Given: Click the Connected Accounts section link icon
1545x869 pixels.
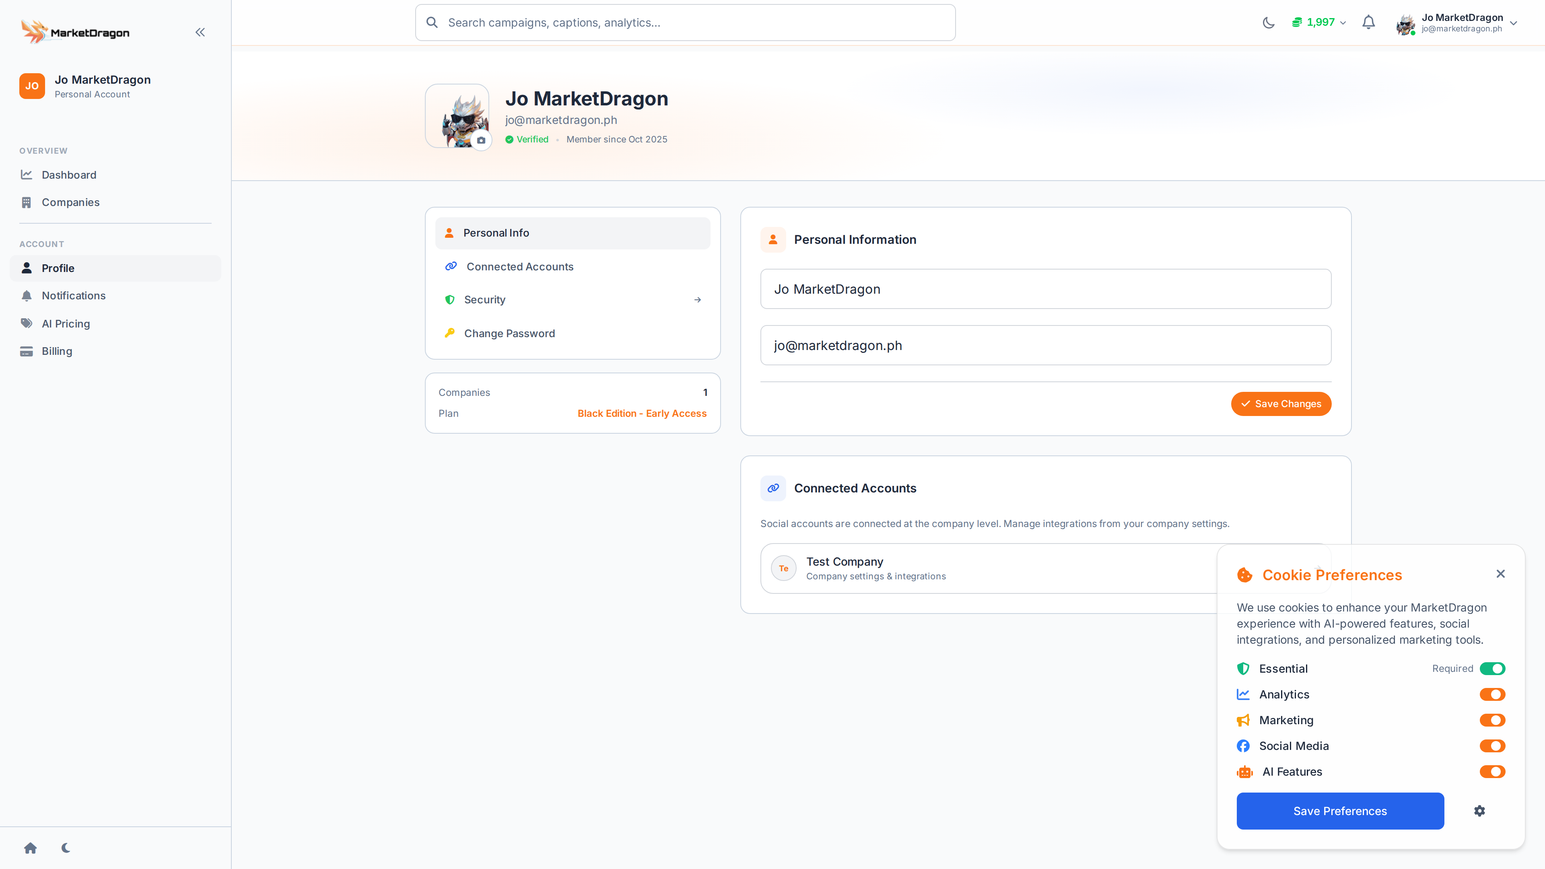Looking at the screenshot, I should coord(773,488).
